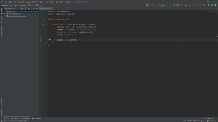Start debugging with the bug icon

click(174, 5)
